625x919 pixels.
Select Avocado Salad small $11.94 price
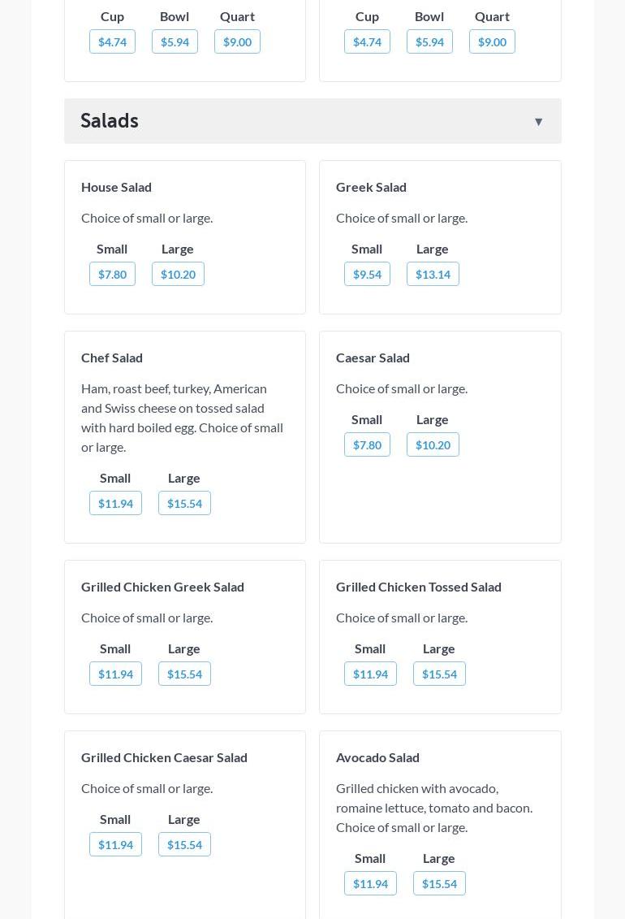click(x=370, y=884)
